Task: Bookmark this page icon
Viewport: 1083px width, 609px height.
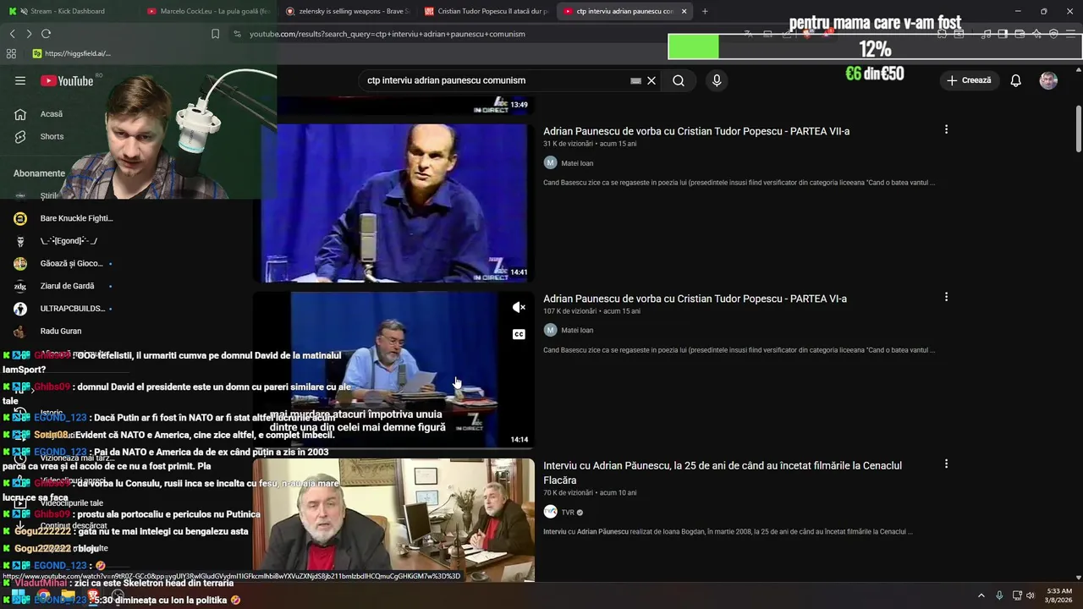Action: (215, 34)
